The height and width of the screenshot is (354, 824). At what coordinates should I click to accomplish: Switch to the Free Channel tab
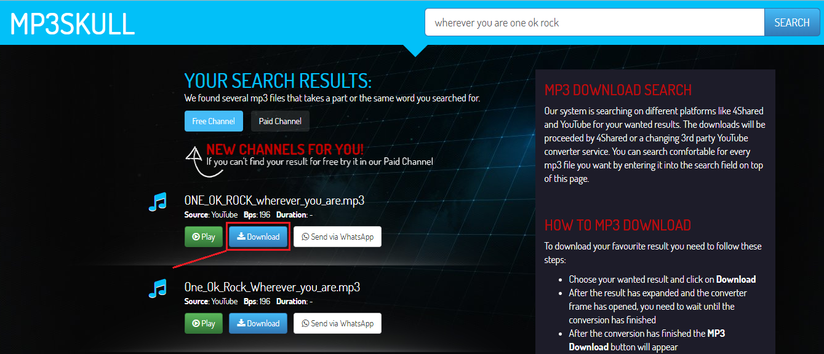(214, 121)
